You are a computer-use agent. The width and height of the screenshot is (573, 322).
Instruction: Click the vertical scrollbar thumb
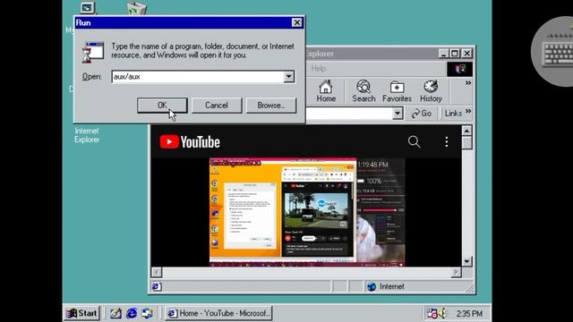(467, 143)
